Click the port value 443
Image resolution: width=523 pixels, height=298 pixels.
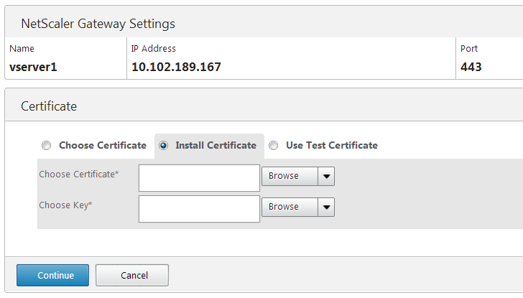(x=471, y=67)
